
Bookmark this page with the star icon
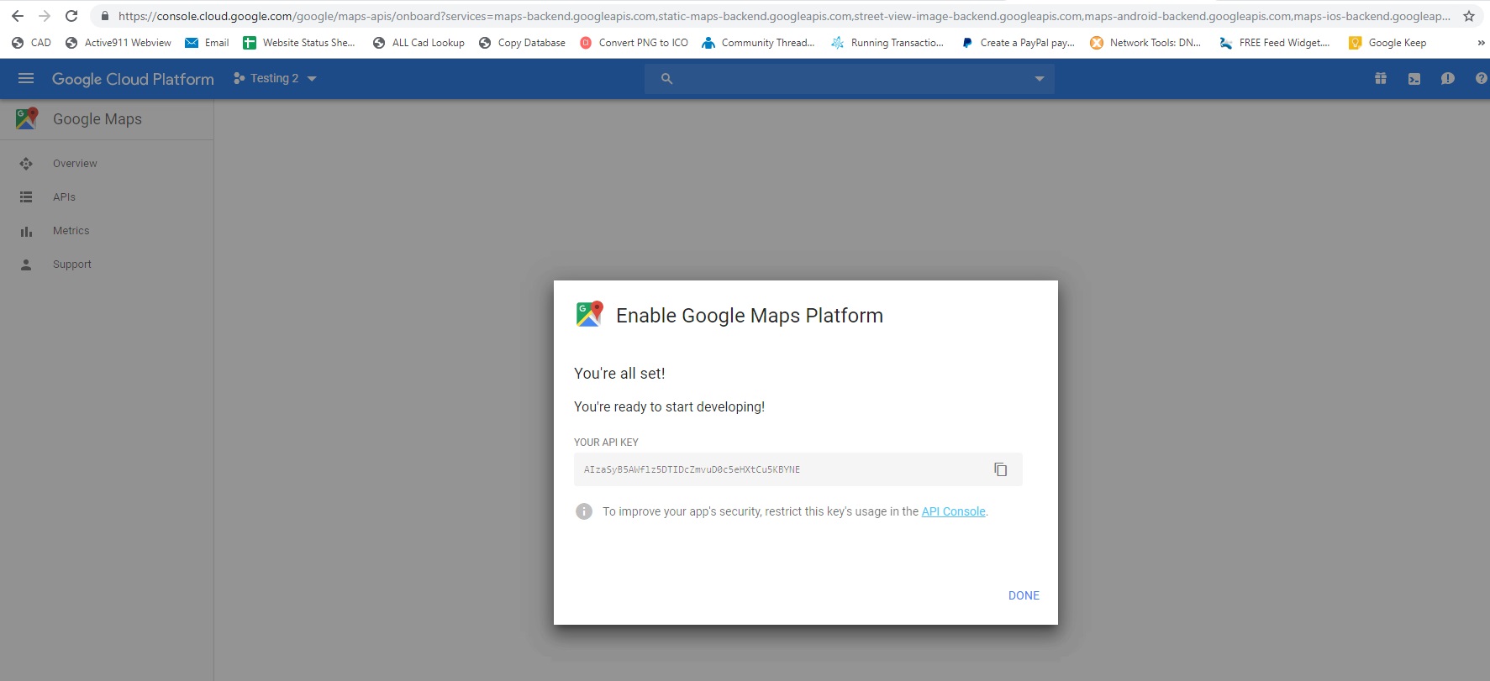click(1469, 16)
